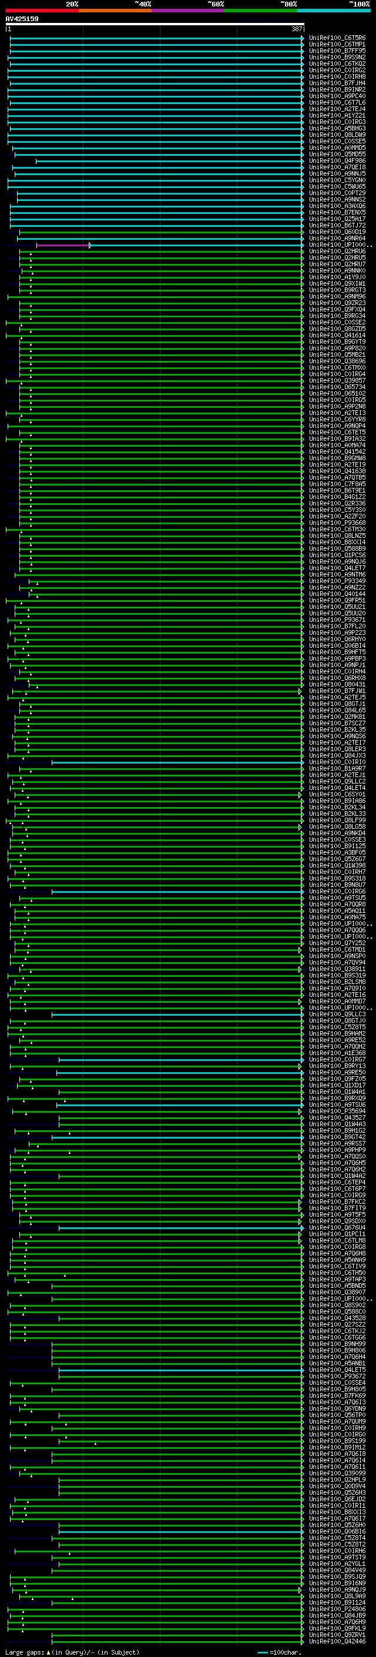Select the UniRef100_Q84L65 hit
Image resolution: width=376 pixels, height=1657 pixels.
pos(337,710)
